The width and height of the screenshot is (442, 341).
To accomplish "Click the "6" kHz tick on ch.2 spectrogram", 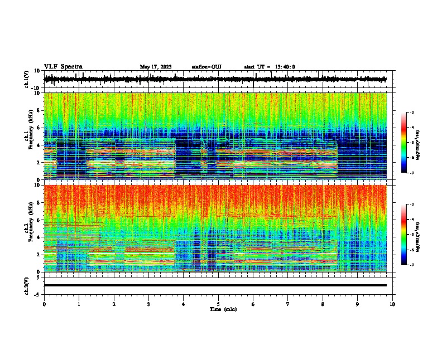I will pos(39,220).
